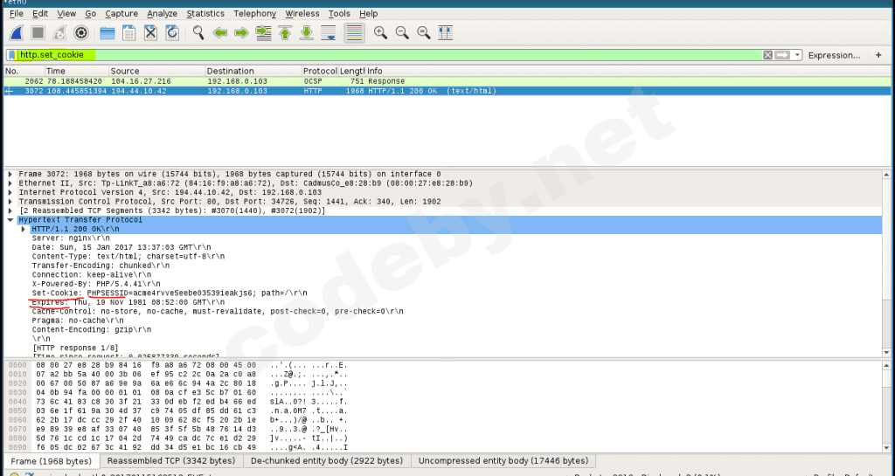Expand the HTTP/1.1 200 OK line

click(x=24, y=229)
